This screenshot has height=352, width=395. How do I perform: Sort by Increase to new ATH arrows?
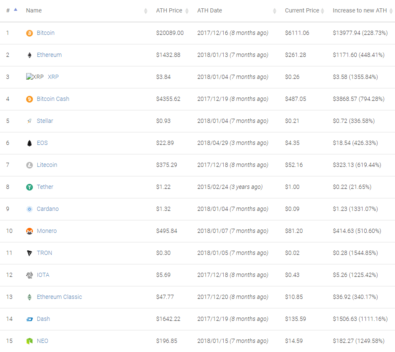point(391,11)
